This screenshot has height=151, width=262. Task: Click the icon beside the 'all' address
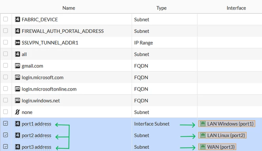pyautogui.click(x=17, y=54)
